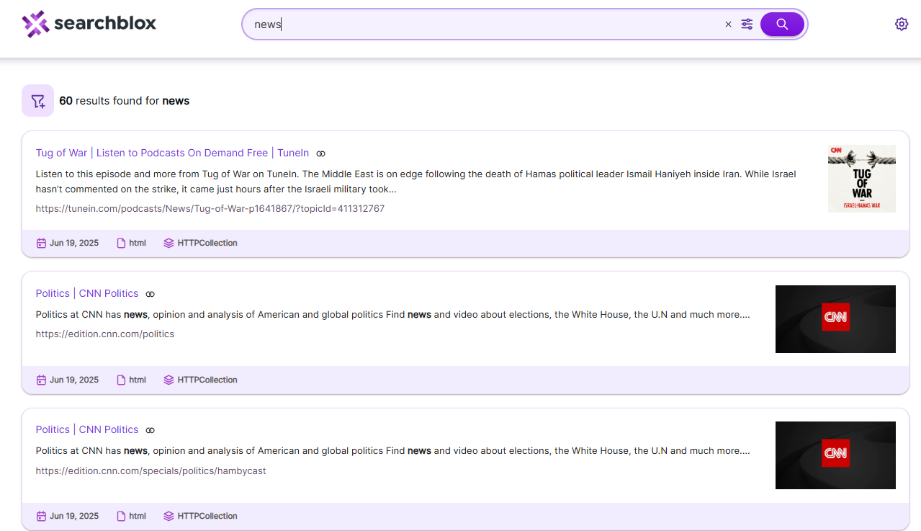Click description snippet of edition.cnn.com/politics result
Viewport: 921px width, 531px height.
pos(393,314)
